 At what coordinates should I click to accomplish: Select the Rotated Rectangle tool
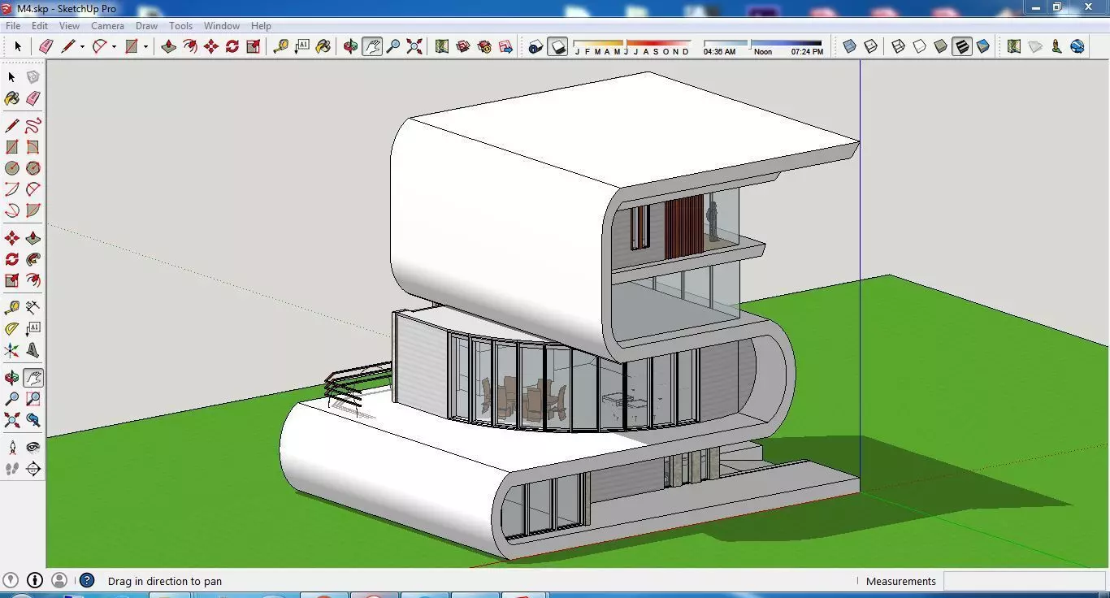point(33,147)
